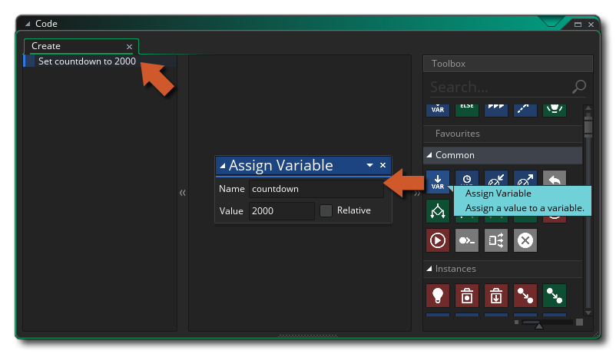Collapse the Common section
The width and height of the screenshot is (616, 354).
pyautogui.click(x=429, y=155)
